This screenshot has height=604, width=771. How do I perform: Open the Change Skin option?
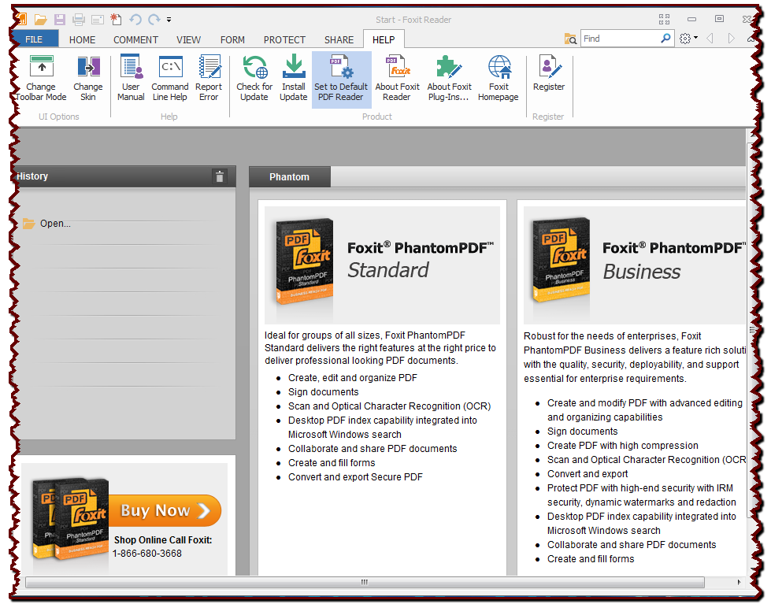[88, 79]
